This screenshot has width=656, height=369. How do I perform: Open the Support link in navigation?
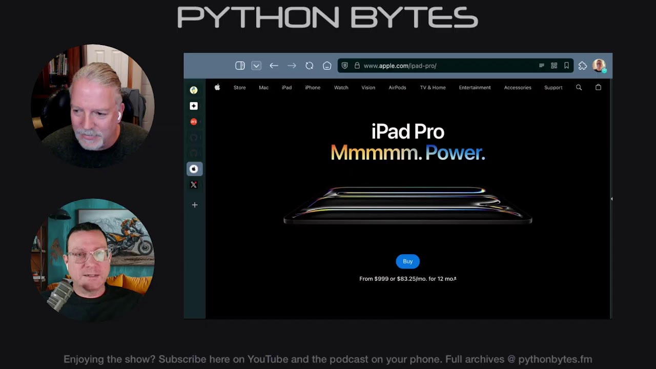point(553,88)
